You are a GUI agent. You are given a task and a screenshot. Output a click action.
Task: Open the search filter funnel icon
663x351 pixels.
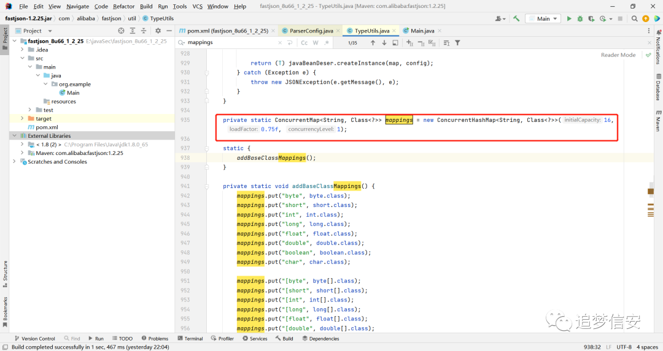(x=457, y=43)
